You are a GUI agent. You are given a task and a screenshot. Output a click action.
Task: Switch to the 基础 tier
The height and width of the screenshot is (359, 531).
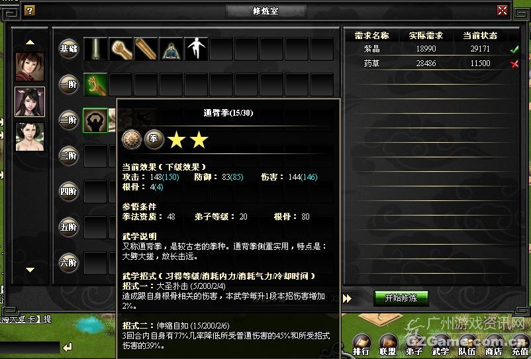(69, 49)
